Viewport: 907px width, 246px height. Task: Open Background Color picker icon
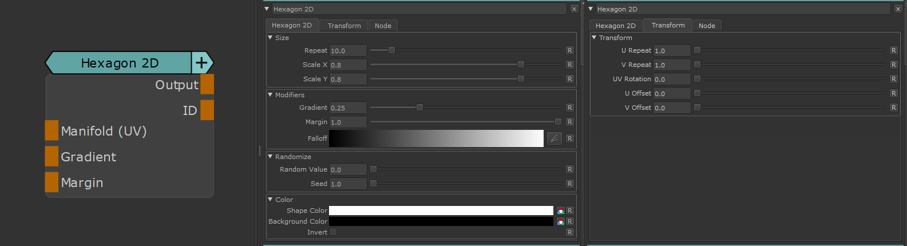pyautogui.click(x=561, y=221)
